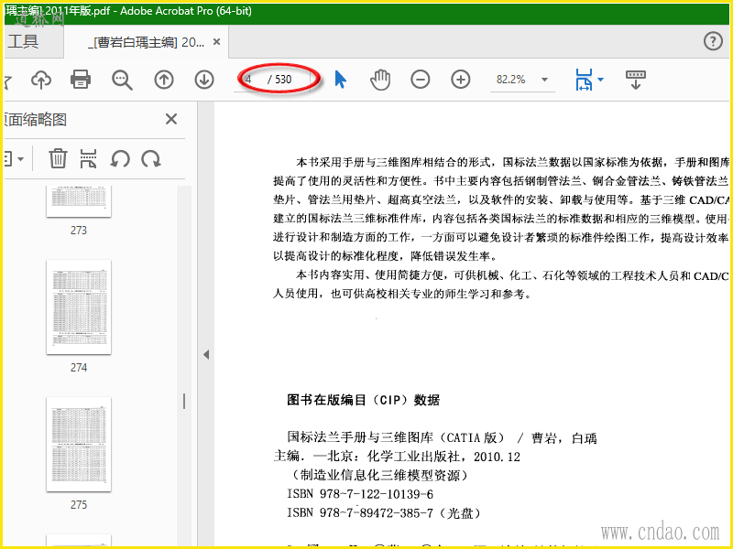Print the document using printer icon
This screenshot has width=733, height=549.
(x=81, y=80)
